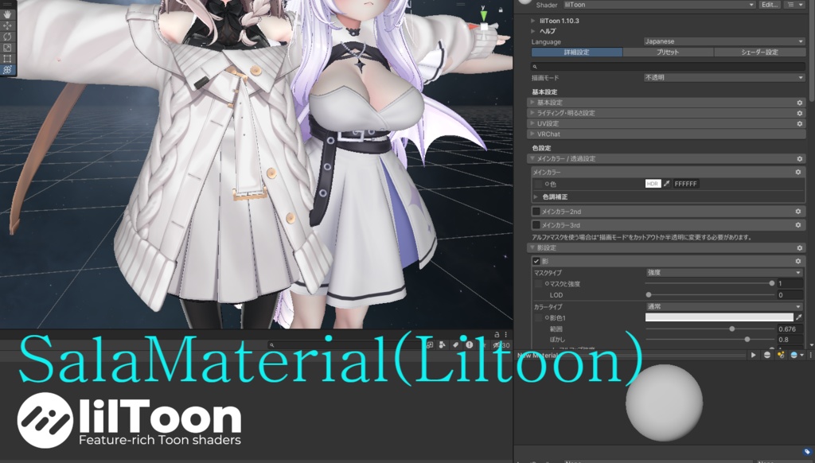
Task: Open preview skybox environment menu
Action: 796,355
